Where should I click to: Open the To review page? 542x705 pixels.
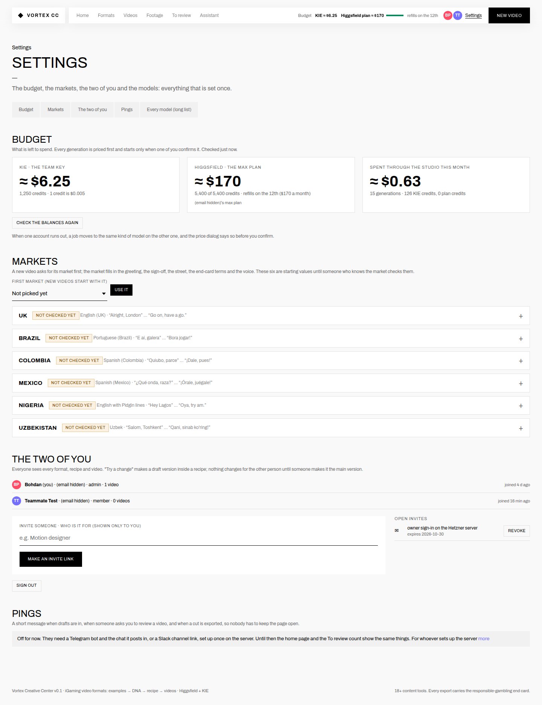pyautogui.click(x=181, y=15)
